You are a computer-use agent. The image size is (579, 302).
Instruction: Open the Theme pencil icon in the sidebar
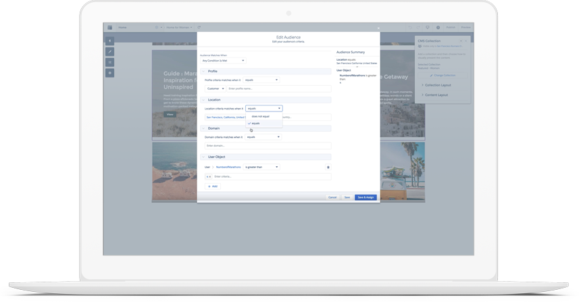pos(109,52)
